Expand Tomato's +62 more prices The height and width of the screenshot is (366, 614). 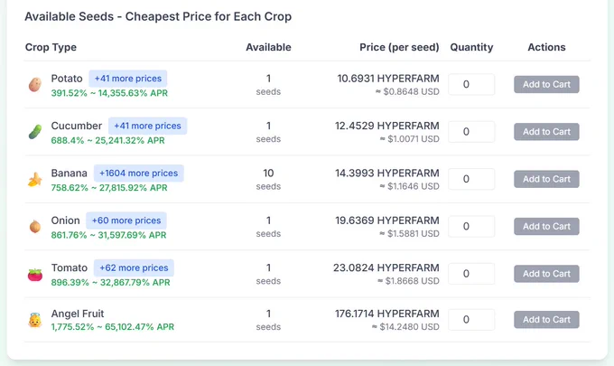134,268
